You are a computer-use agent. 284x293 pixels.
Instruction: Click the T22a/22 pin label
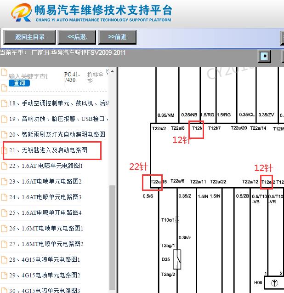[x=218, y=182]
